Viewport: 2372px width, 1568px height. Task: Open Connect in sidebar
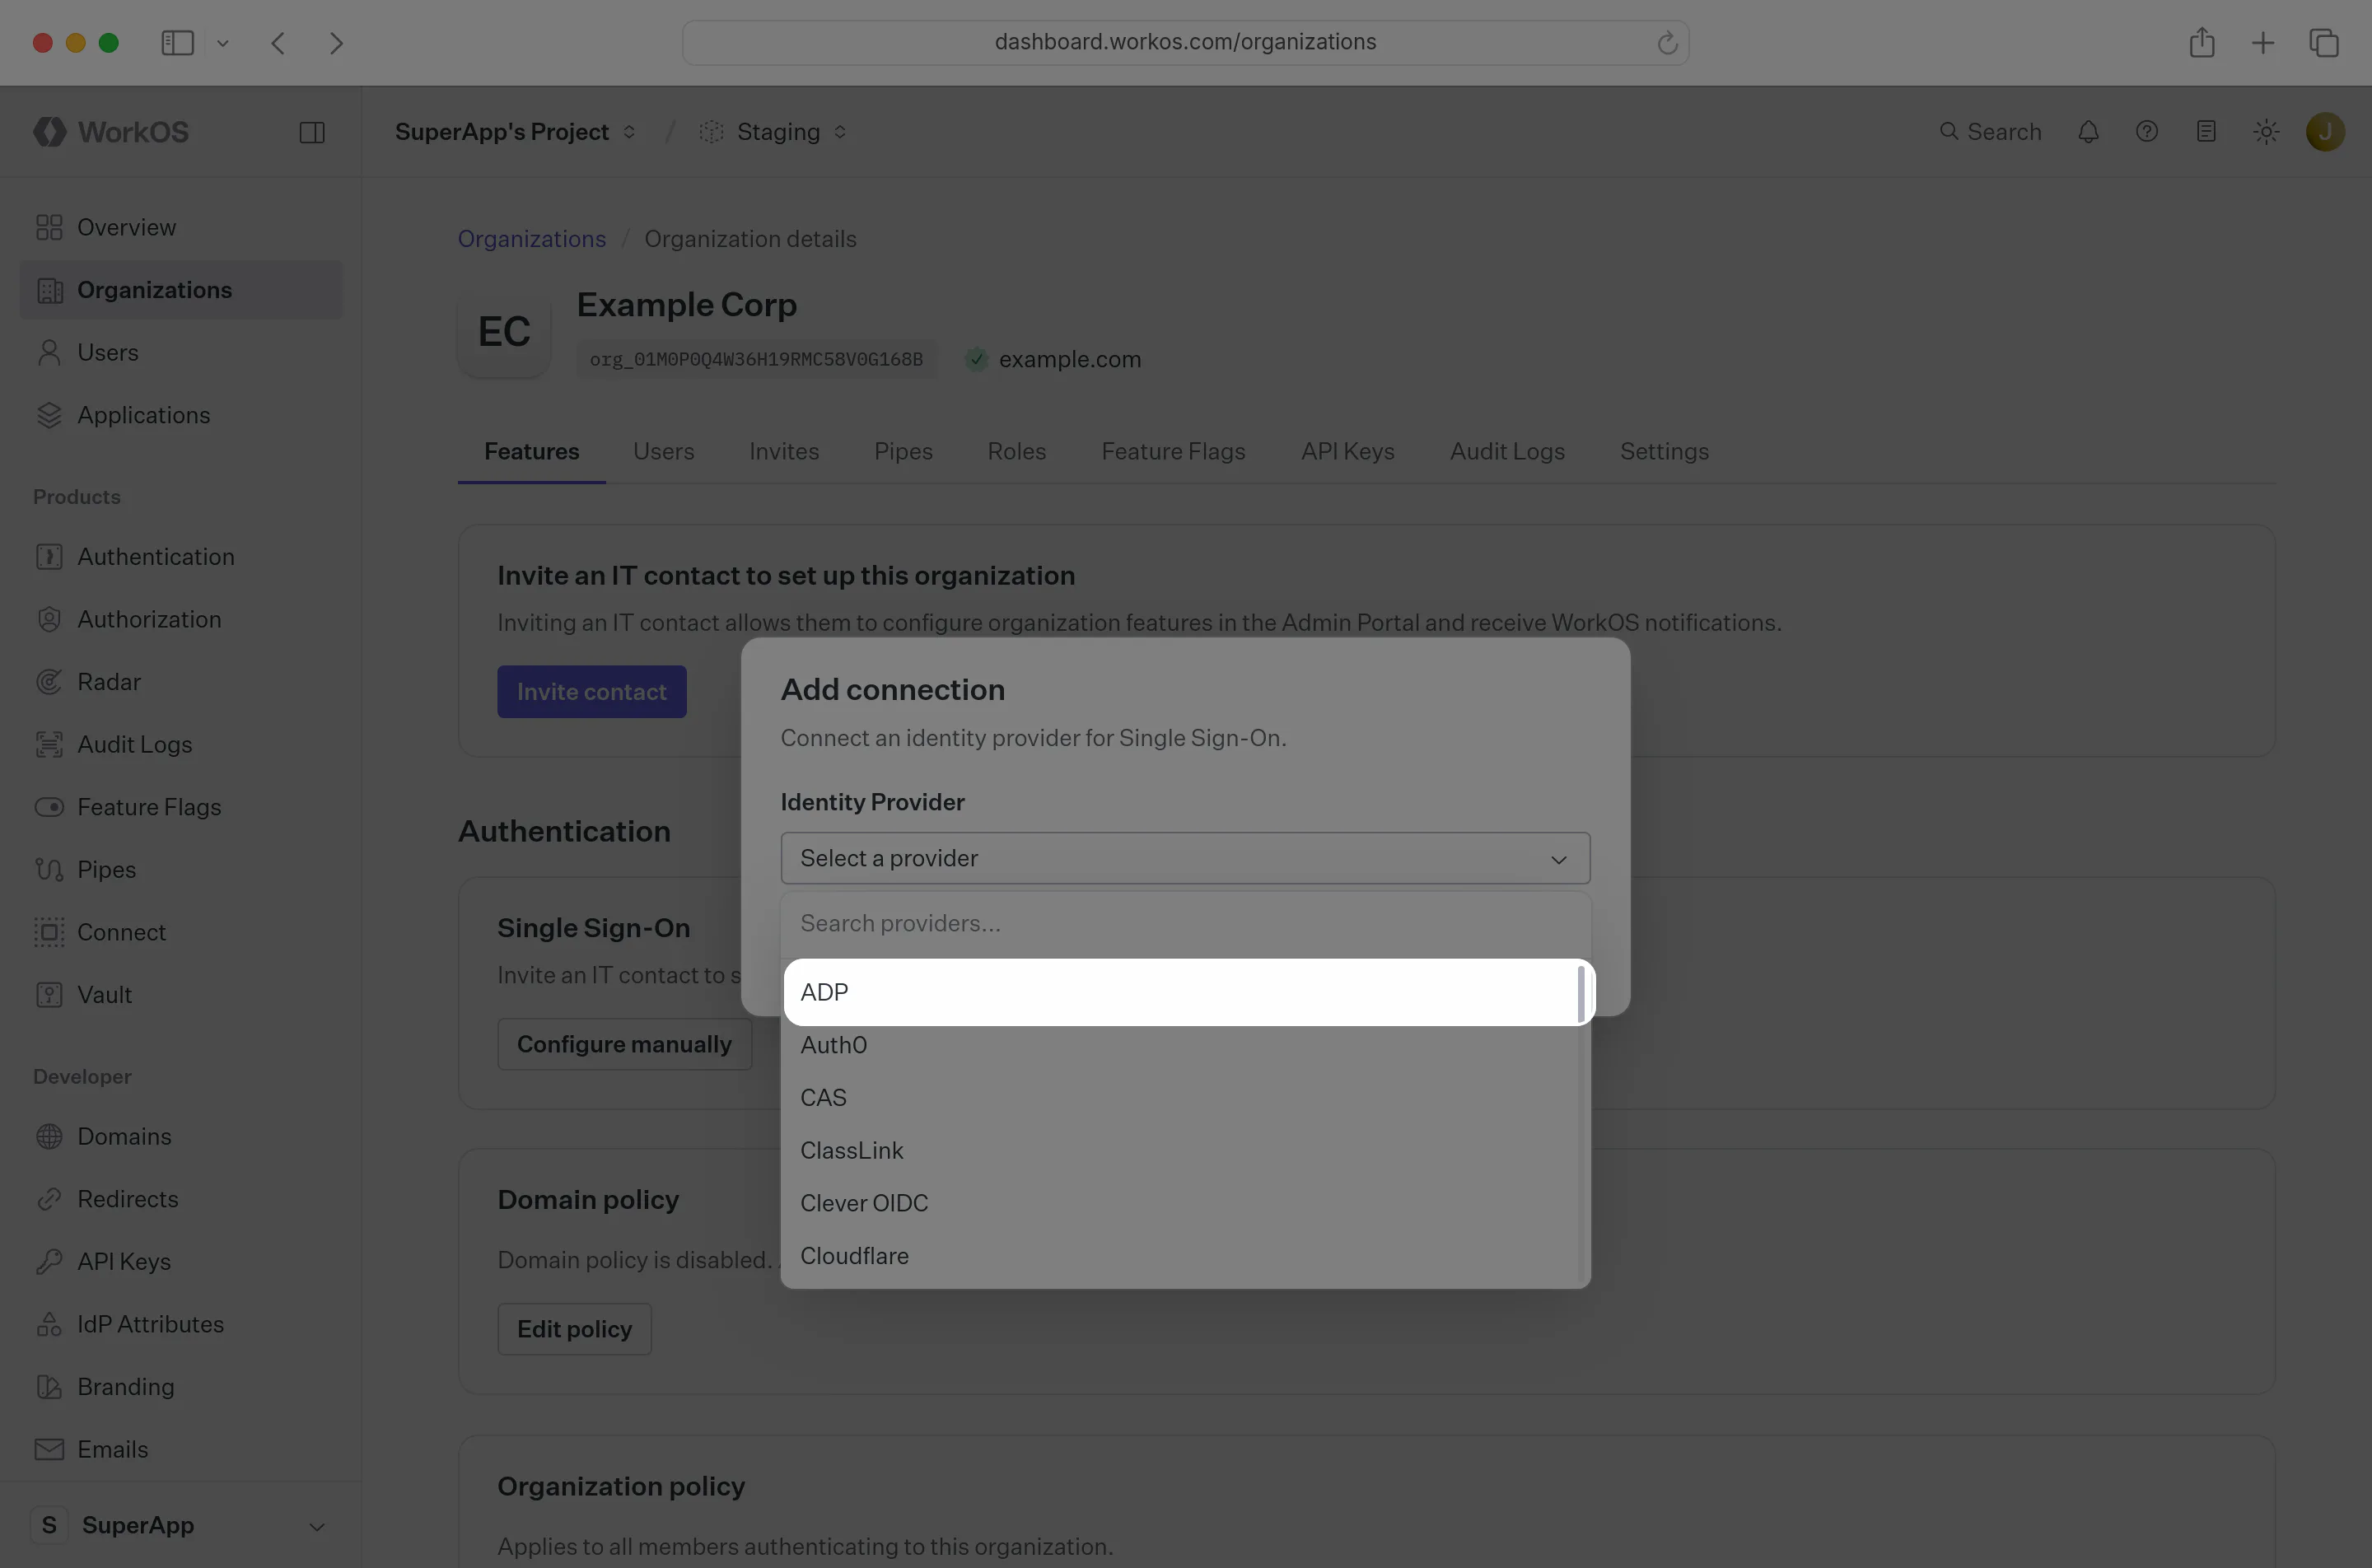click(x=181, y=932)
